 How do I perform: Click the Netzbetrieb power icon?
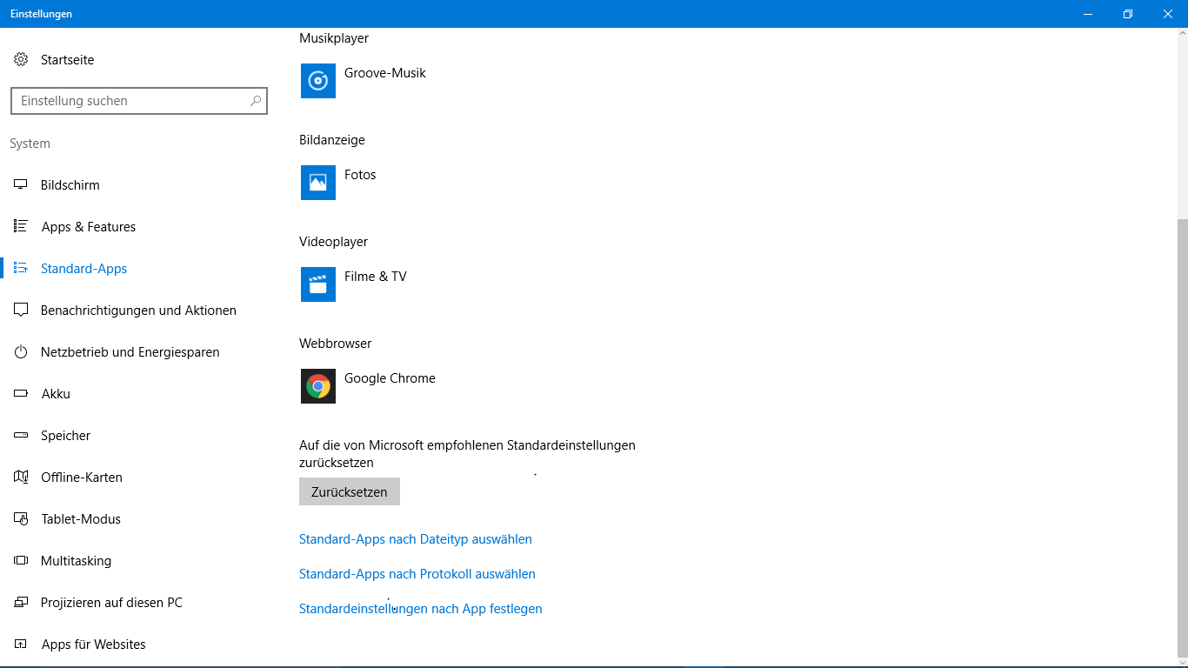21,352
